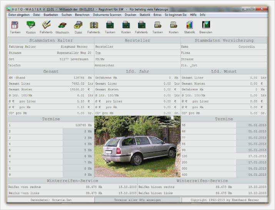Image resolution: width=275 pixels, height=210 pixels.
Task: Open the Datei folder toolbar icon
Action: (x=78, y=25)
